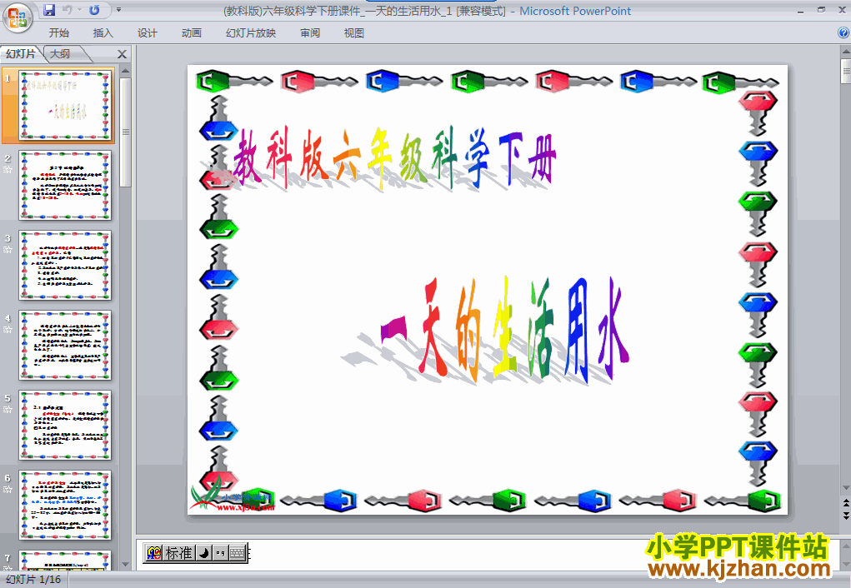
Task: Play animations via star icon under slide 5
Action: click(x=8, y=410)
